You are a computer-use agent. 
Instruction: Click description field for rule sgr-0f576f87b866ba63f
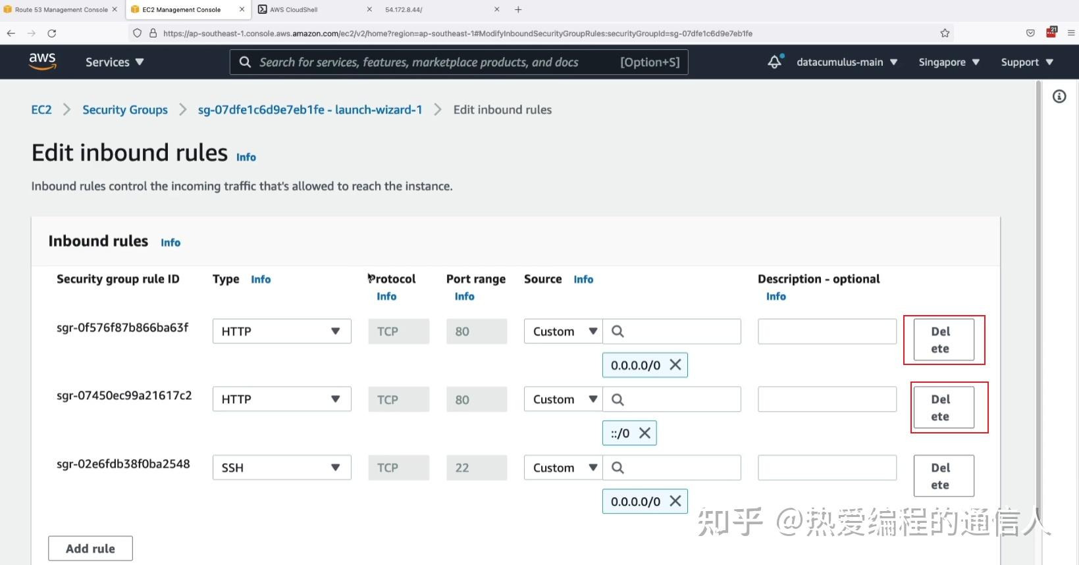(828, 332)
